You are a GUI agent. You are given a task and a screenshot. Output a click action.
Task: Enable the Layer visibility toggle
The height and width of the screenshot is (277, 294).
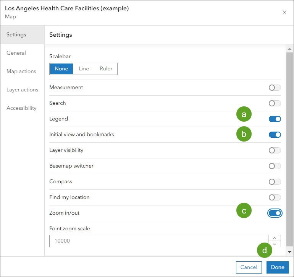point(275,150)
